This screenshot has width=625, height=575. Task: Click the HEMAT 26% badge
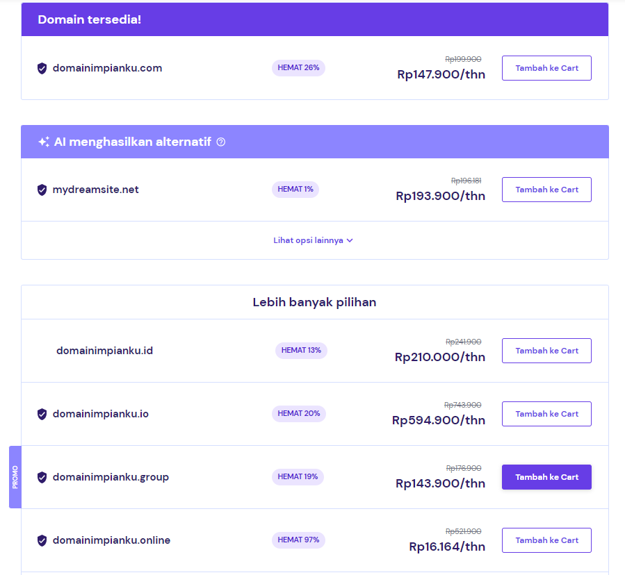coord(298,68)
